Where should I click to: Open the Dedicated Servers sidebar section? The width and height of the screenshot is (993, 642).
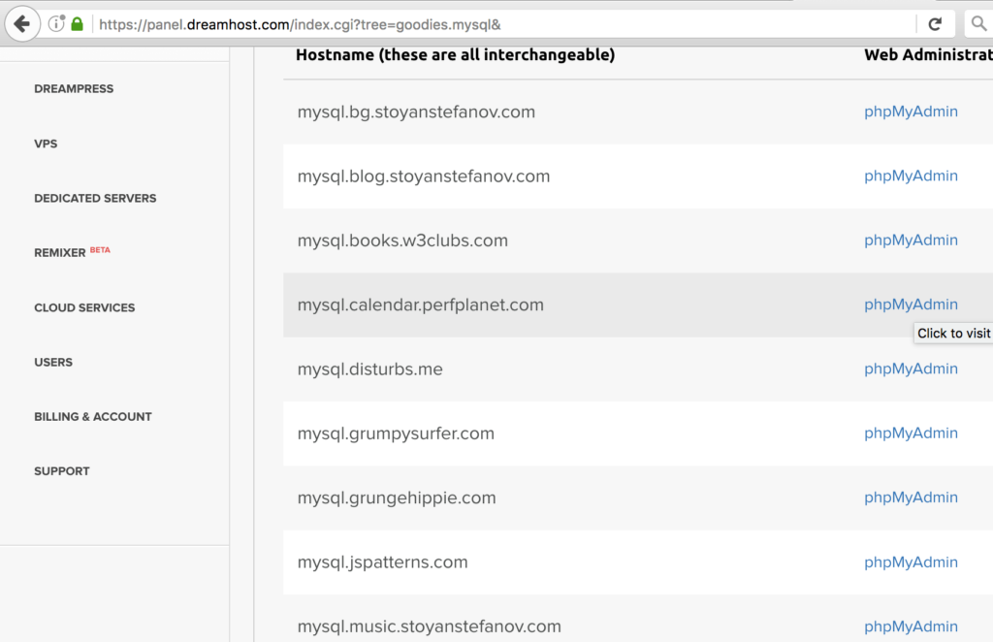click(x=95, y=198)
